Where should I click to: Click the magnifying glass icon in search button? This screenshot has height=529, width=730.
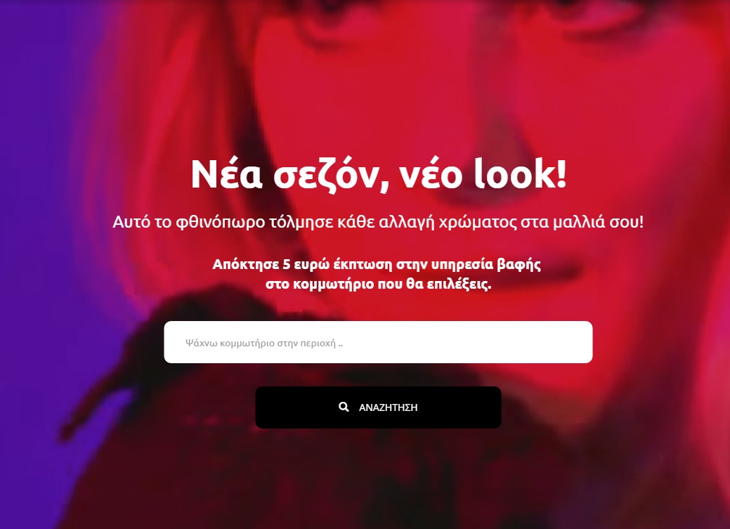click(344, 407)
